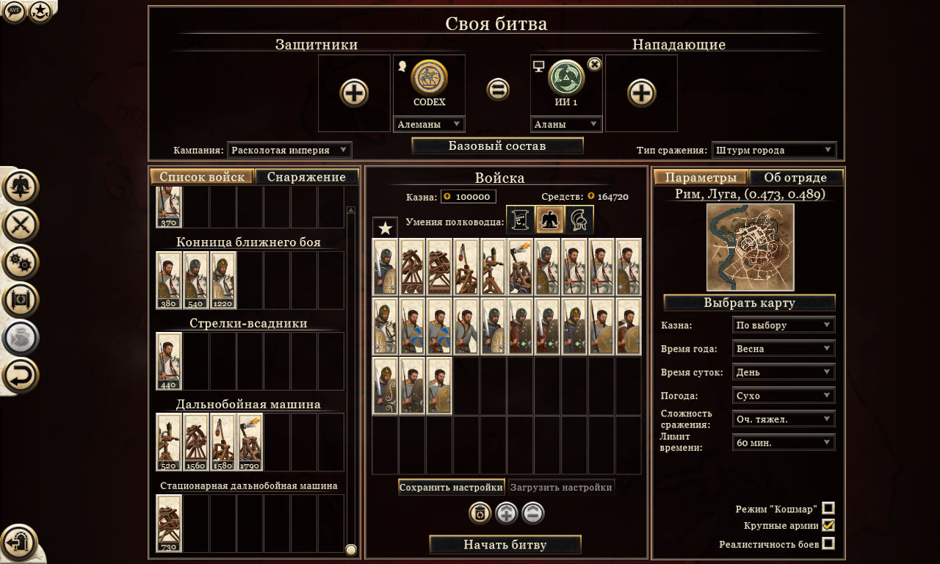
Task: Click the balance equals icon between teams
Action: [x=498, y=90]
